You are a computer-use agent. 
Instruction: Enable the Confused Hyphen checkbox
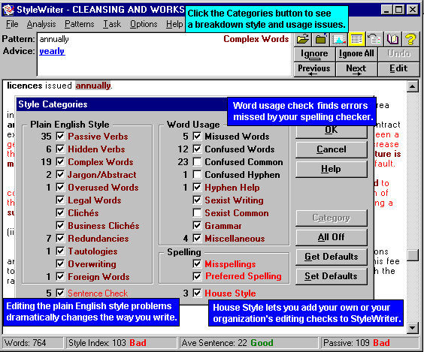(197, 174)
